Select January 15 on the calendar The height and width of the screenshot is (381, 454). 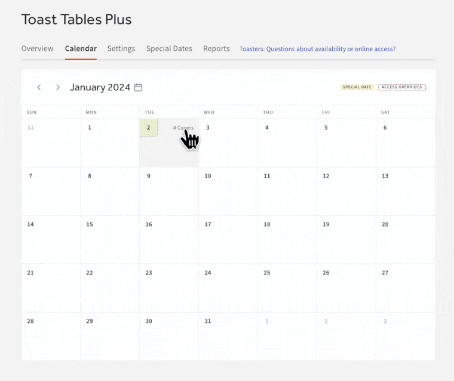pos(109,239)
